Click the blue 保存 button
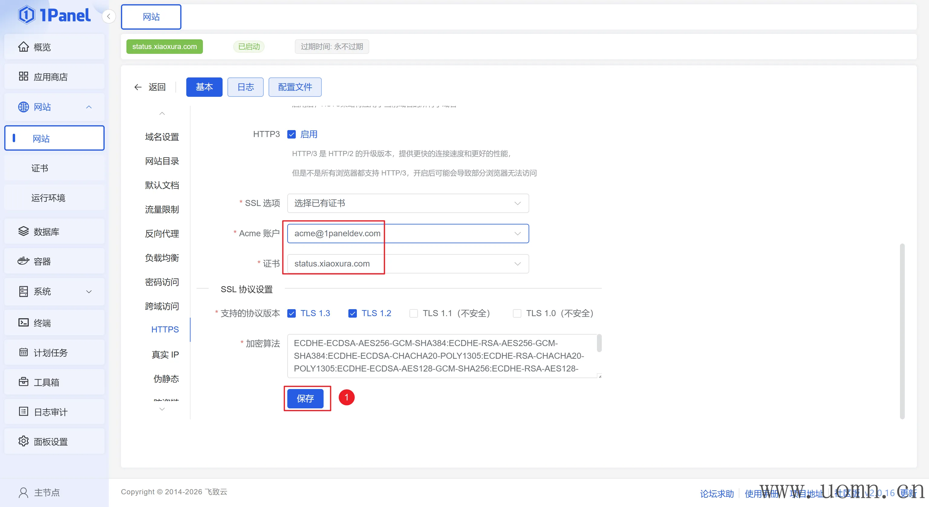Screen dimensions: 929x507 click(305, 398)
